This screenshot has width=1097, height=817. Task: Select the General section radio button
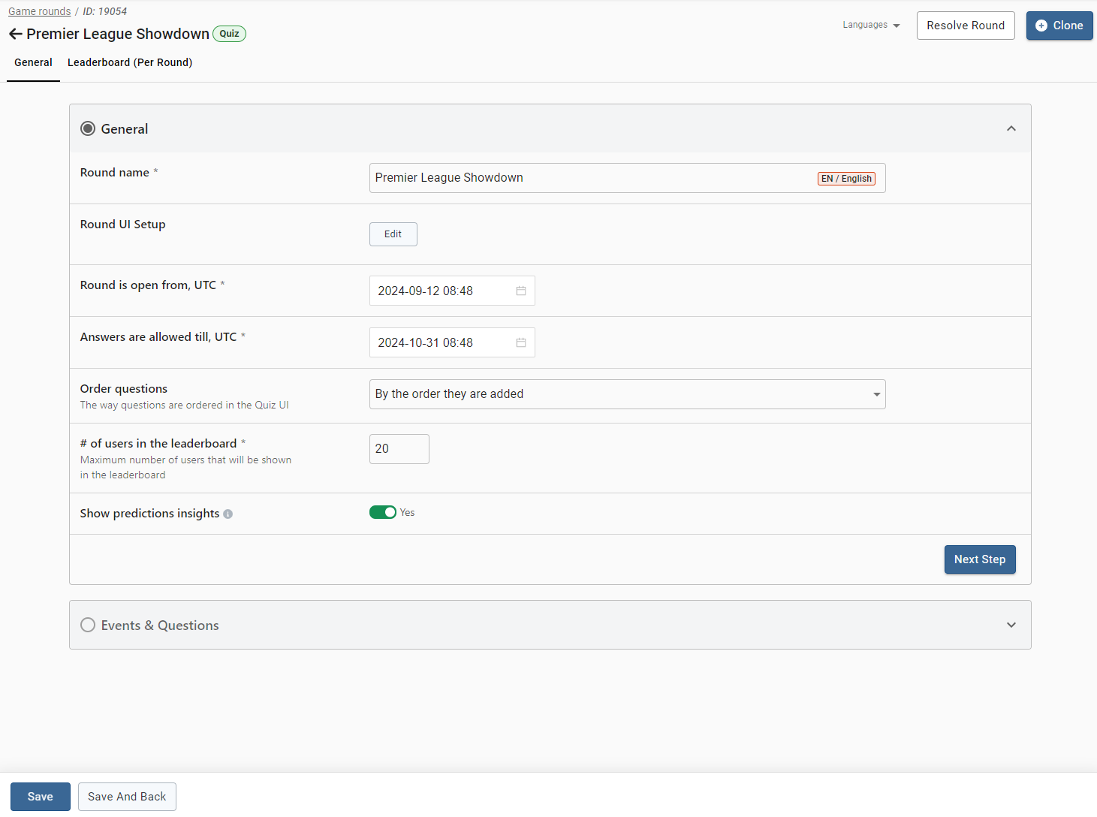[x=88, y=128]
